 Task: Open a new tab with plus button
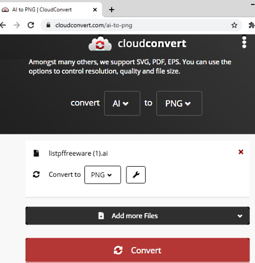112,10
